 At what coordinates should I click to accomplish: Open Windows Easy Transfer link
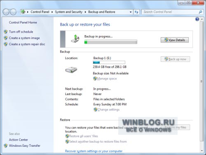point(25,145)
